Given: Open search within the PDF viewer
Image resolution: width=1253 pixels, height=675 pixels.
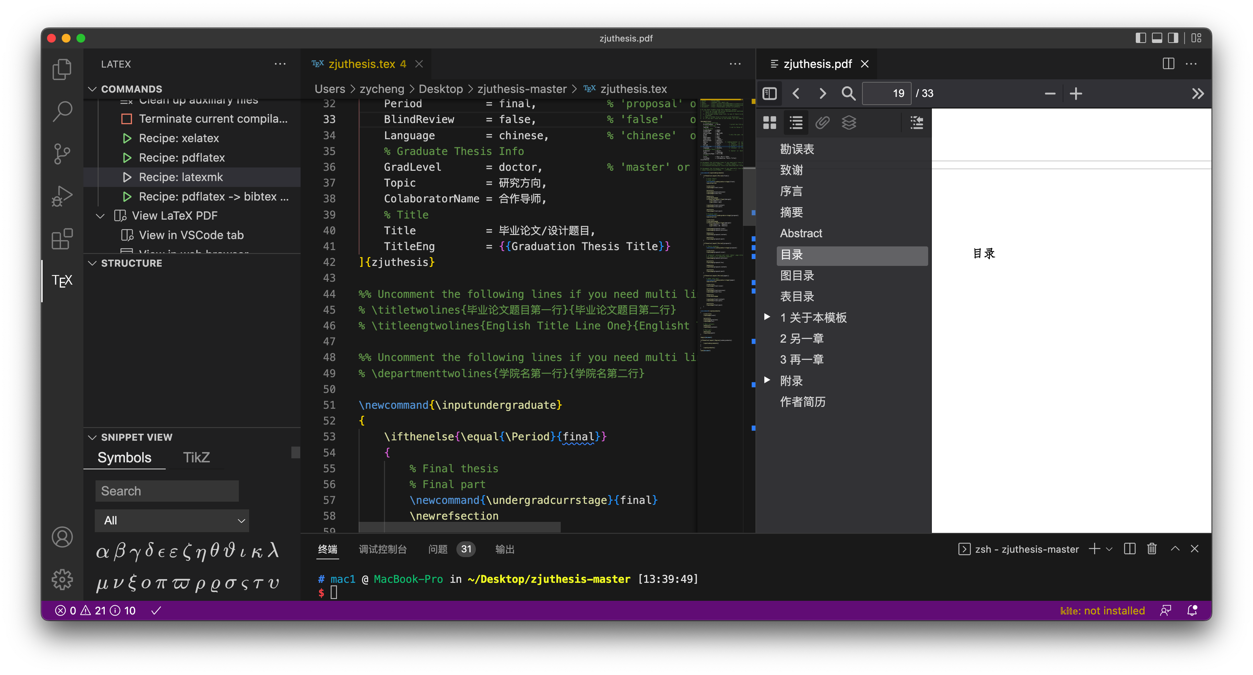Looking at the screenshot, I should click(x=848, y=93).
